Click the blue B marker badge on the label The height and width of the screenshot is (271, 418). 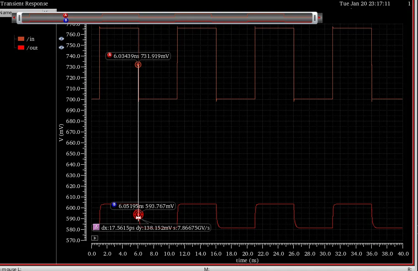(x=114, y=205)
